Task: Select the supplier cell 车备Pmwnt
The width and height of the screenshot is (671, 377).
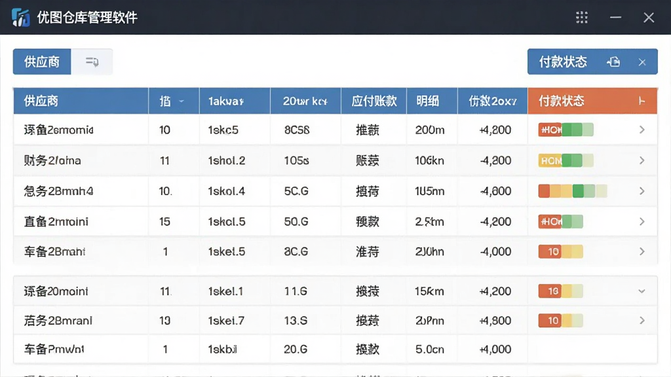Action: pos(54,350)
